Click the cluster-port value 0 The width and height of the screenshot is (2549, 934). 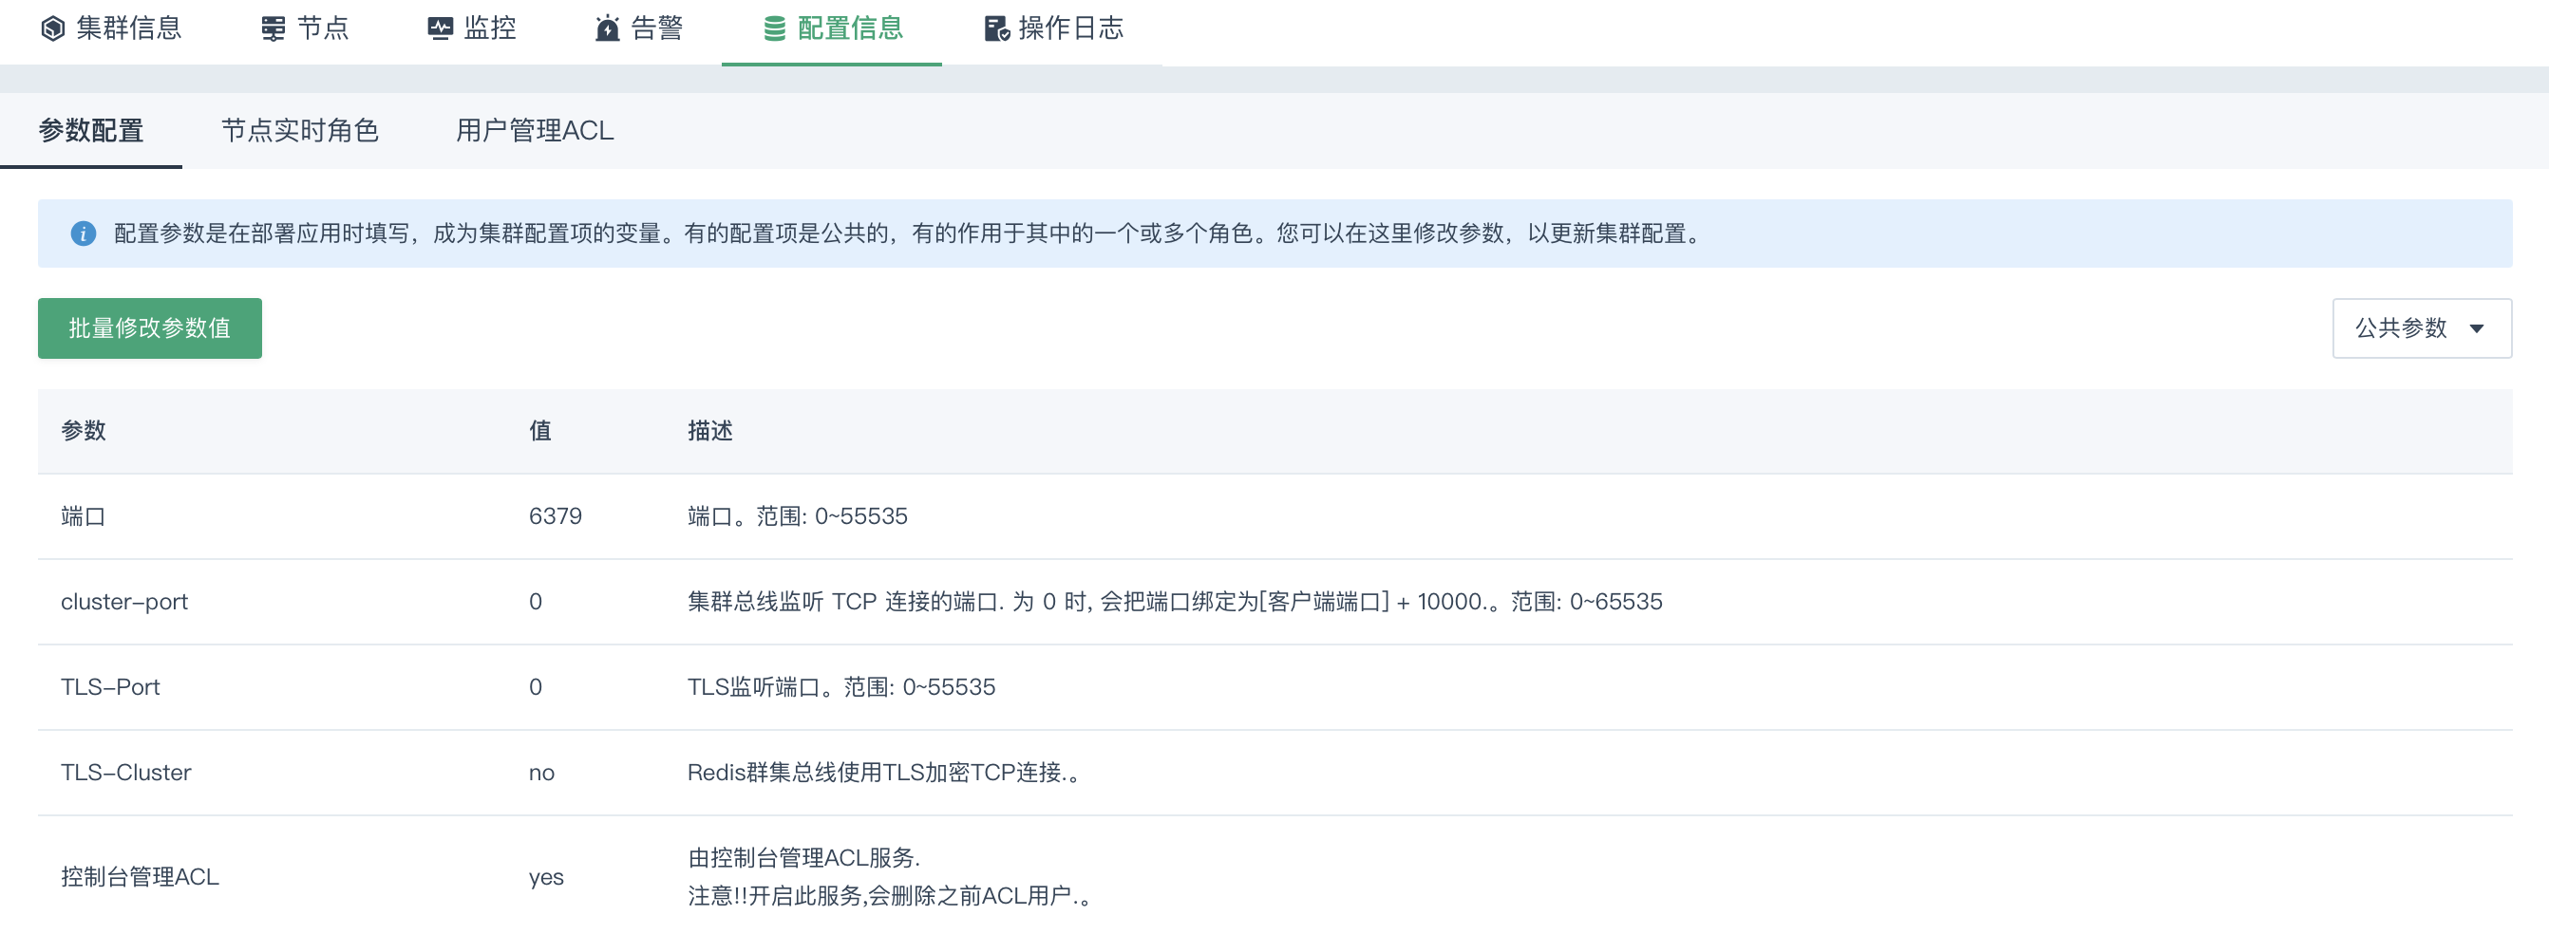(536, 603)
